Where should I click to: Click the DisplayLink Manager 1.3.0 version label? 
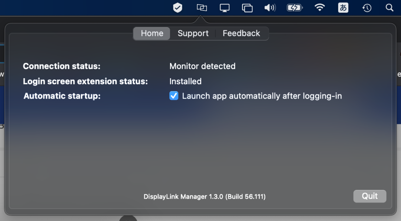click(x=205, y=197)
